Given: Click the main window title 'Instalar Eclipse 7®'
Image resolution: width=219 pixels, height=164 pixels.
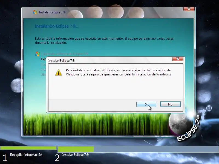Looking at the screenshot, I should (x=52, y=12).
